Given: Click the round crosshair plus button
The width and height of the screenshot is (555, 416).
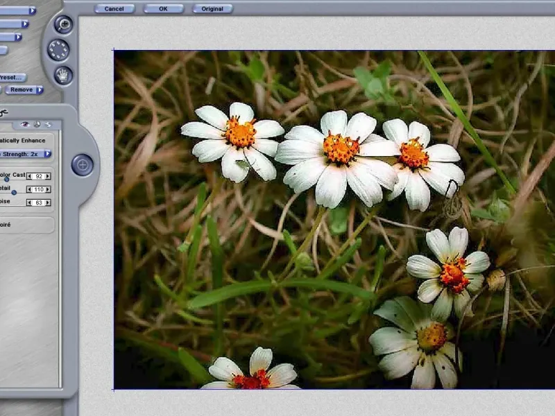Looking at the screenshot, I should pos(83,165).
